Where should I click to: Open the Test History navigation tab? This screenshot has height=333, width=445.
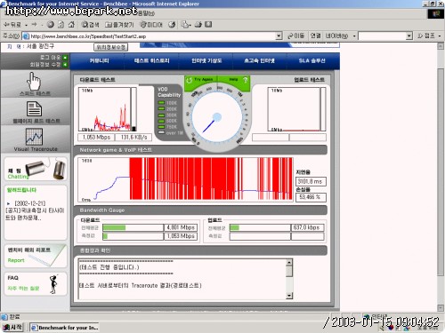[152, 60]
